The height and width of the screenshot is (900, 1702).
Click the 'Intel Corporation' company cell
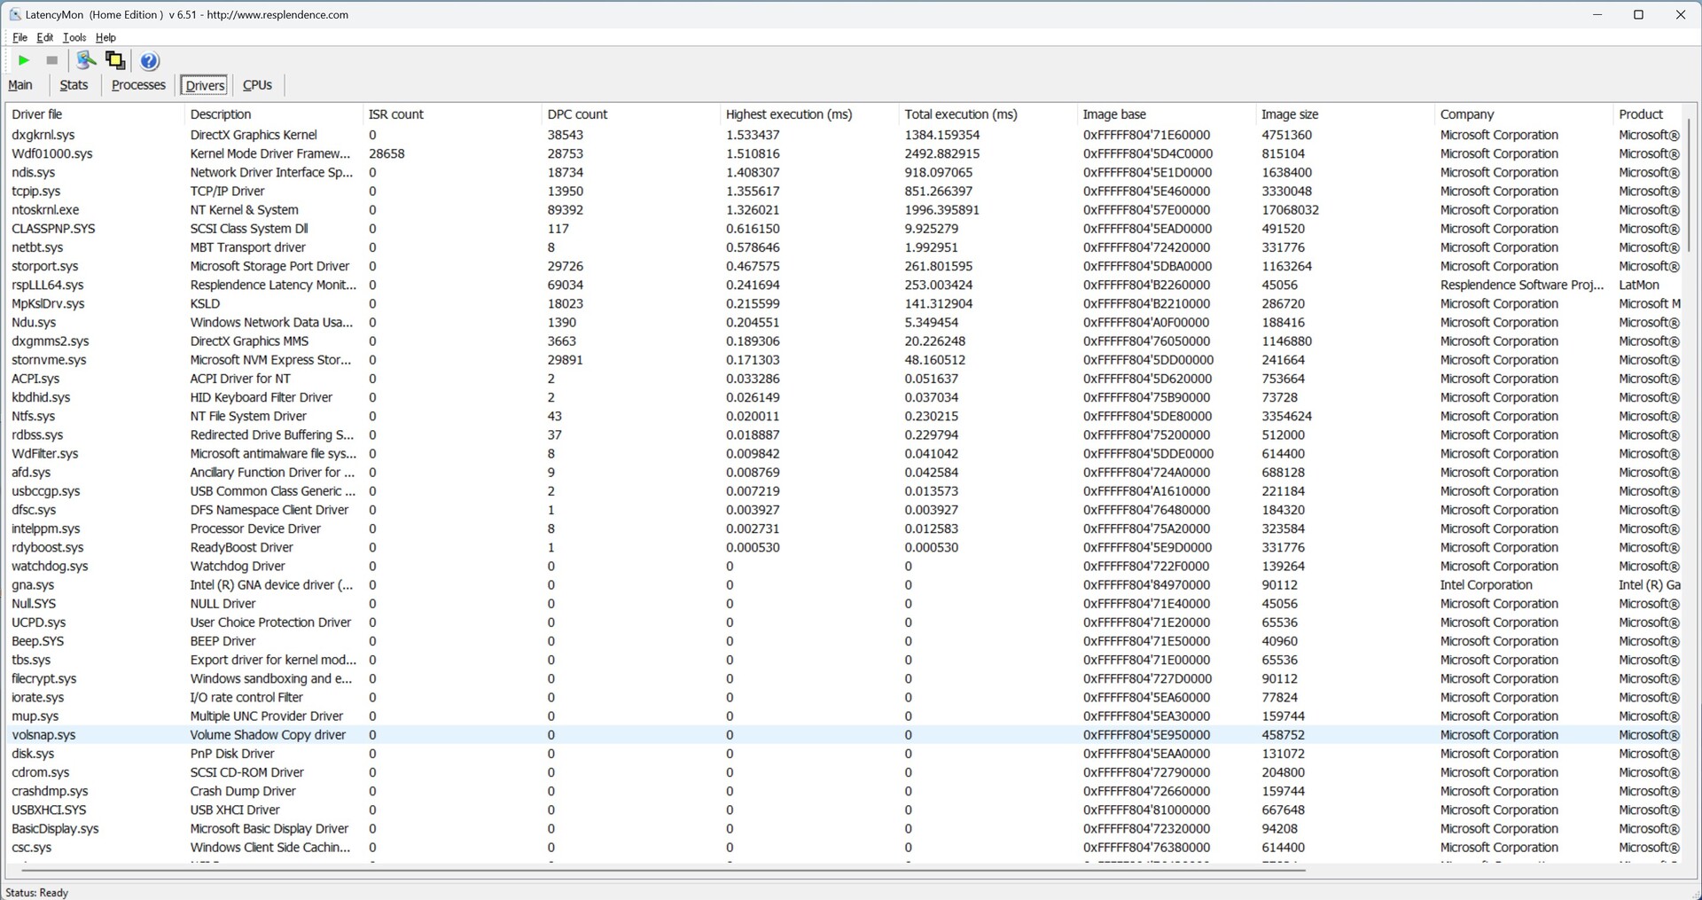[1486, 584]
